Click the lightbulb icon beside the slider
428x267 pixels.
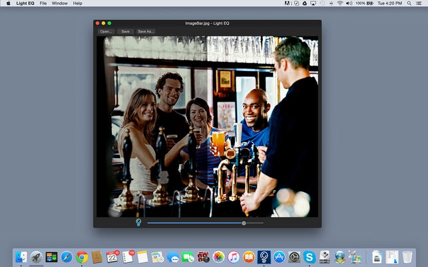point(138,222)
